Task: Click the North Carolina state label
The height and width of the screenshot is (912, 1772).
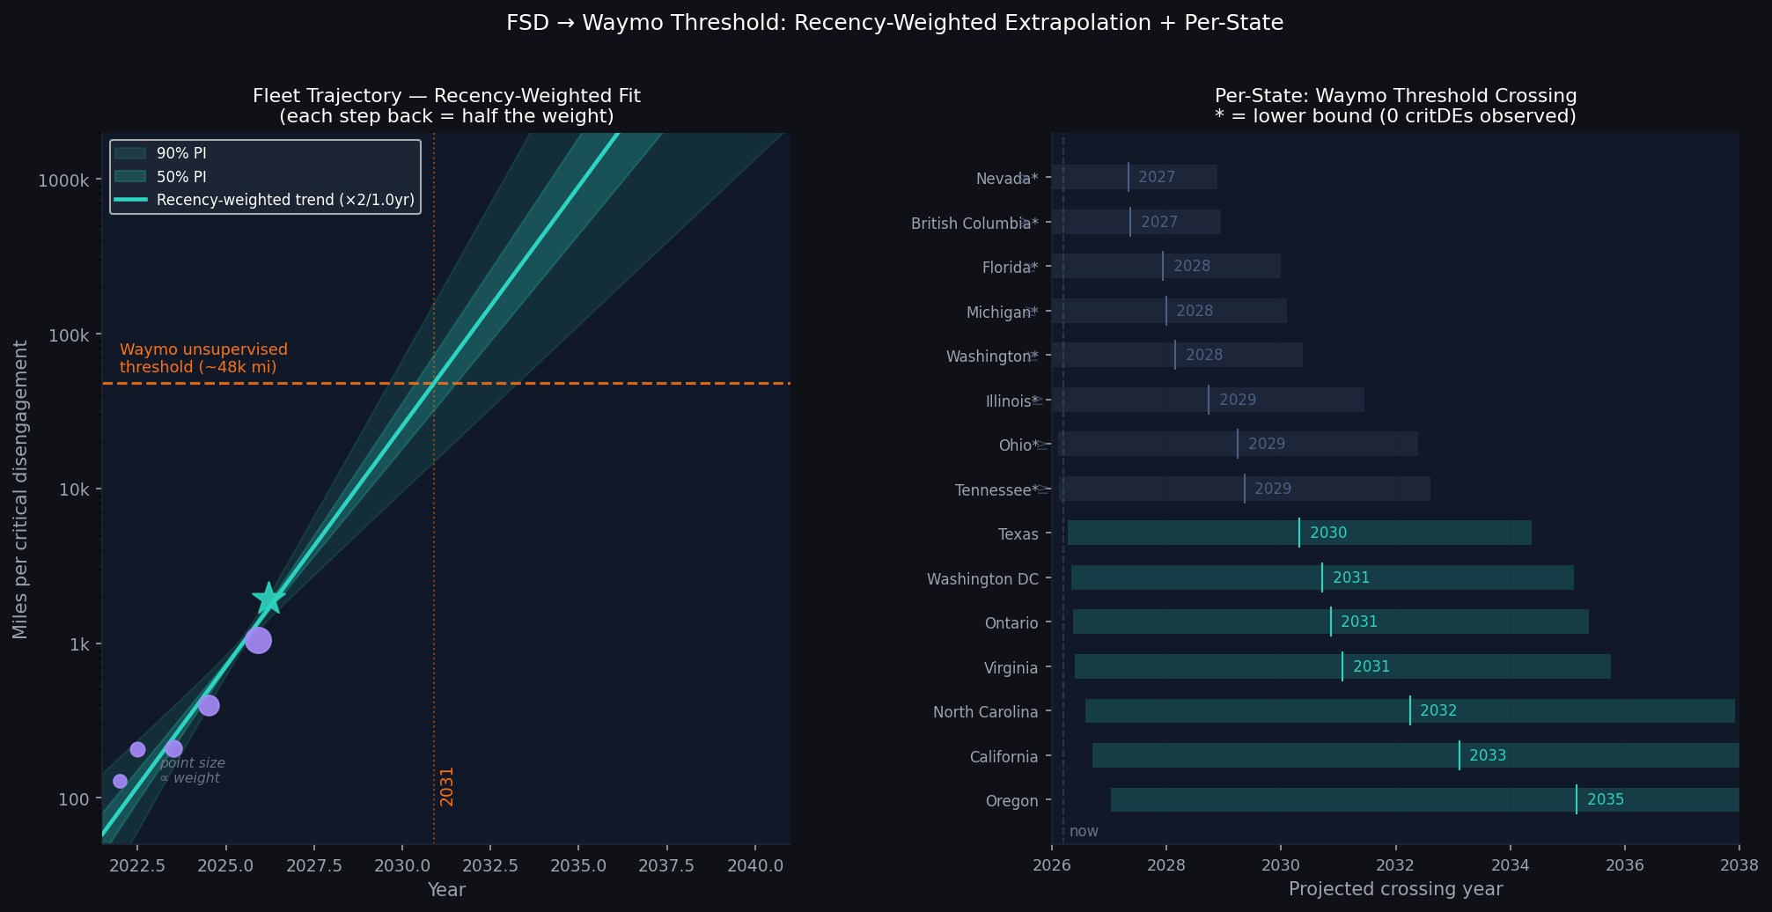Action: click(x=986, y=712)
